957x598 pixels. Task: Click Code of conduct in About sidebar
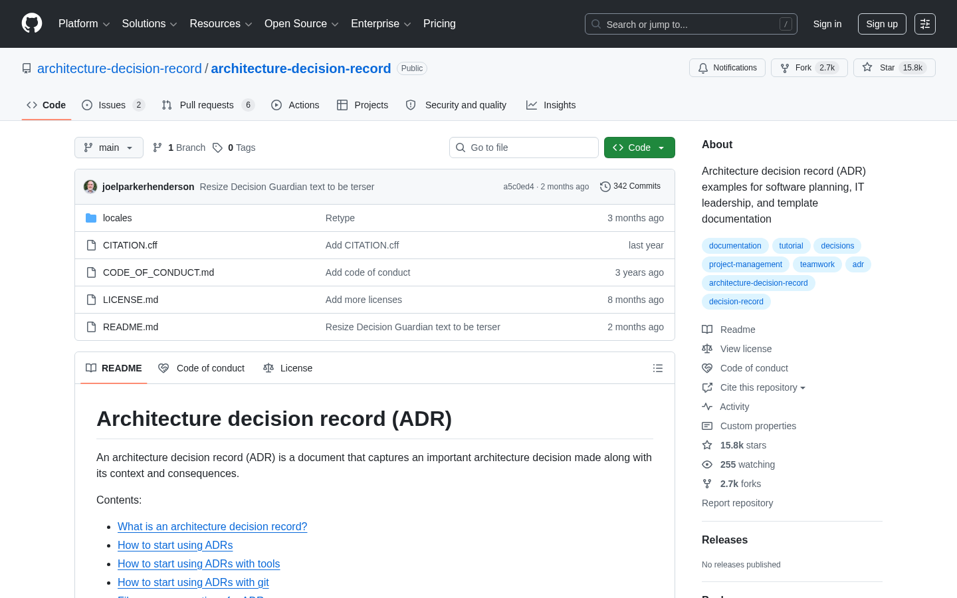tap(745, 368)
